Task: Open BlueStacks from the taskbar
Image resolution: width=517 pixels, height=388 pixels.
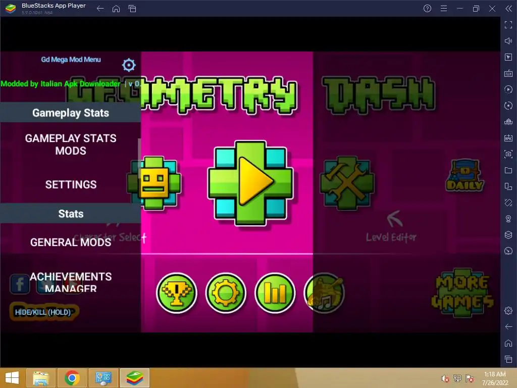Action: click(x=135, y=378)
